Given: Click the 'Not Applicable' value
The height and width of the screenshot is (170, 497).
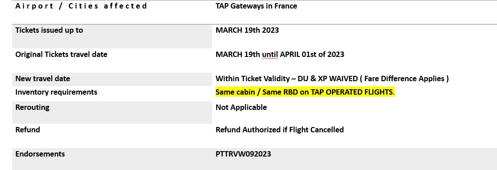Looking at the screenshot, I should pyautogui.click(x=241, y=107).
